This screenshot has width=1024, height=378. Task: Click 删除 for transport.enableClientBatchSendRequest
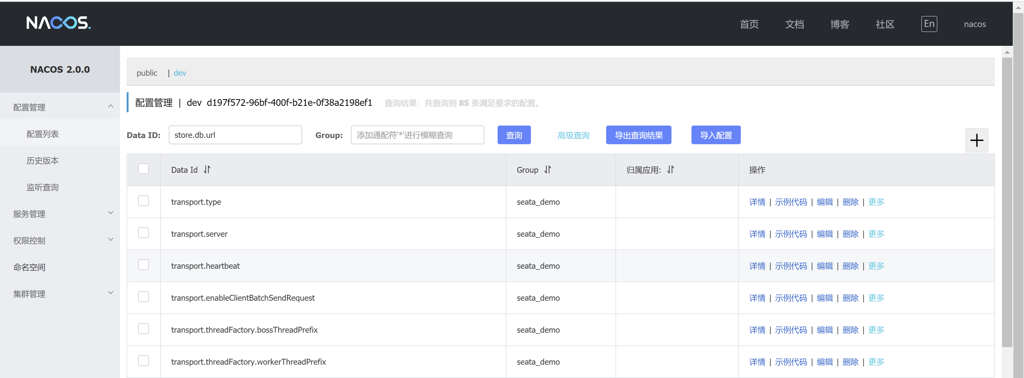point(850,298)
